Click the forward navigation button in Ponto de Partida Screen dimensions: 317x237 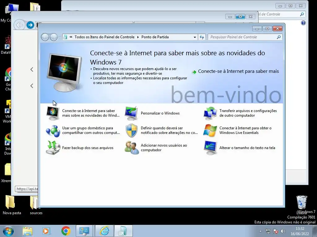[54, 37]
